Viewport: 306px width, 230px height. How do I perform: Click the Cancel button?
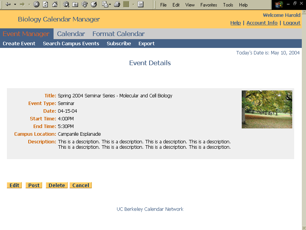[x=81, y=185]
